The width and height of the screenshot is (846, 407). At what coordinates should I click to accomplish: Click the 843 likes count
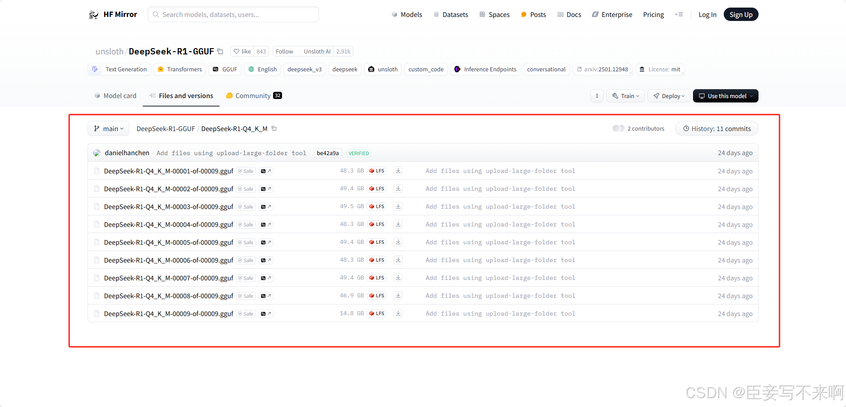[261, 51]
